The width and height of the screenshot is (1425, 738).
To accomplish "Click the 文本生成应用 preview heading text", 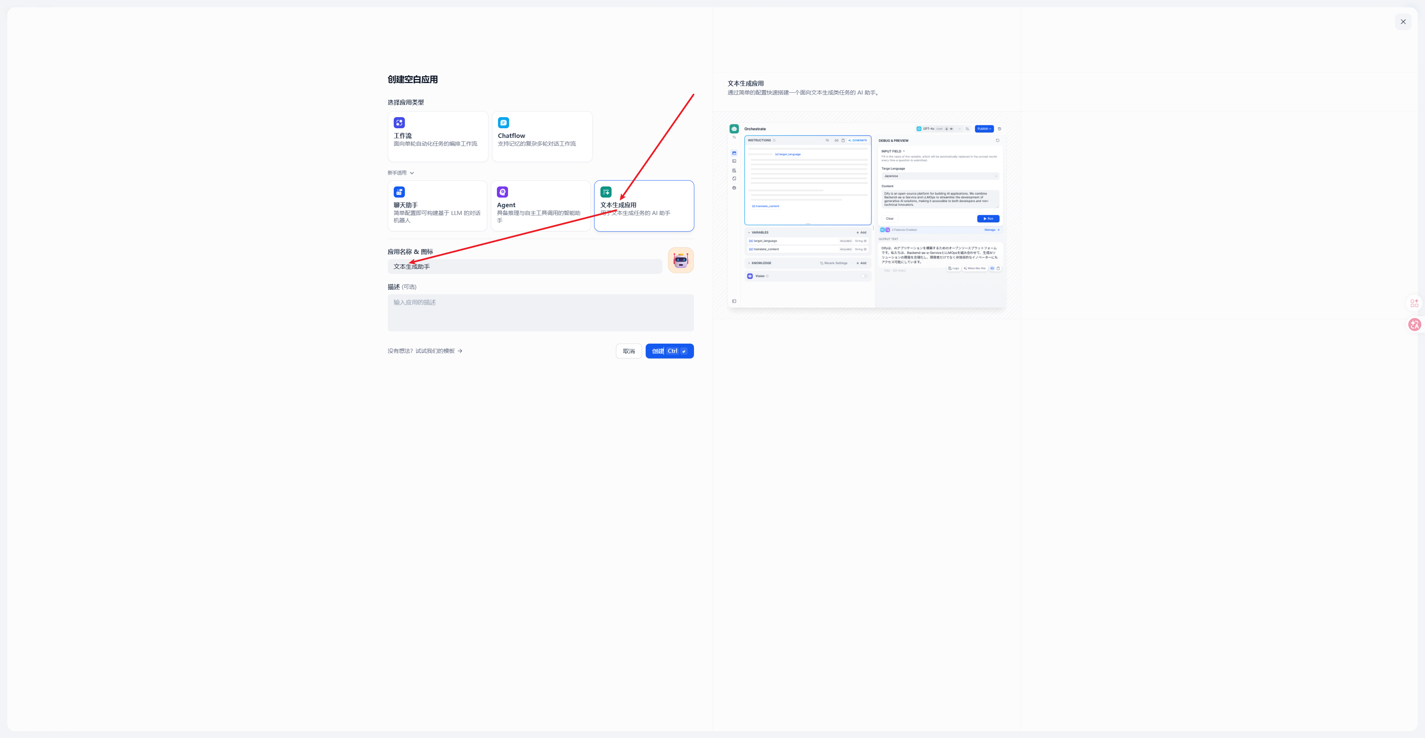I will coord(746,83).
